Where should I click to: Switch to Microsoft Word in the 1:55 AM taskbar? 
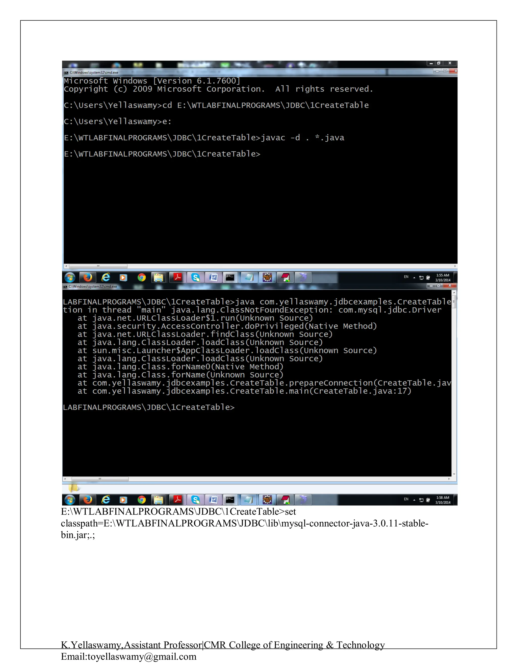pos(214,277)
